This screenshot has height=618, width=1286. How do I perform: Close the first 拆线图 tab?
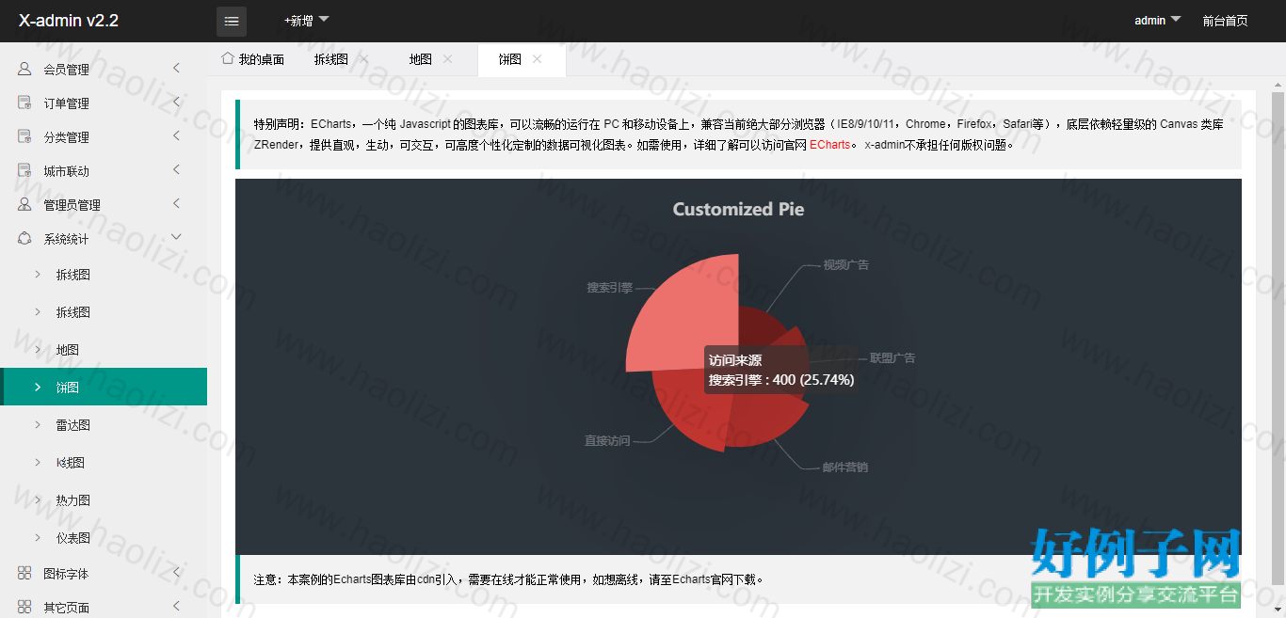pos(364,58)
